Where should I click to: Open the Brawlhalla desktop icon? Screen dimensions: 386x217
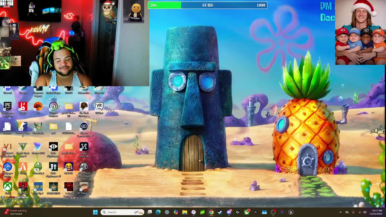[x=38, y=128]
